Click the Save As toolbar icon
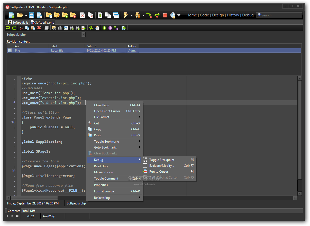 click(40, 15)
